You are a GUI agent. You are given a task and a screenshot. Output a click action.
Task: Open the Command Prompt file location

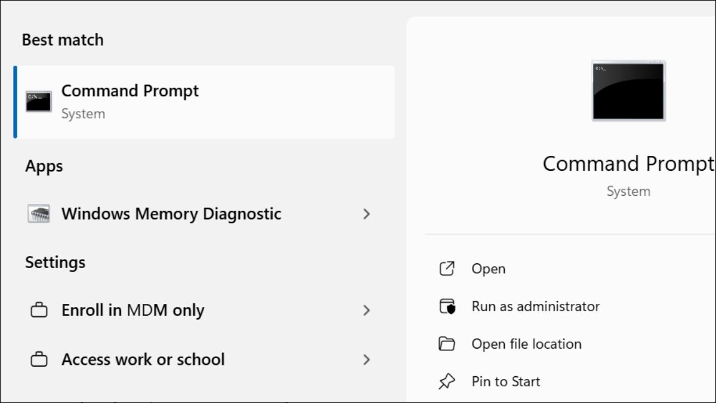[525, 344]
